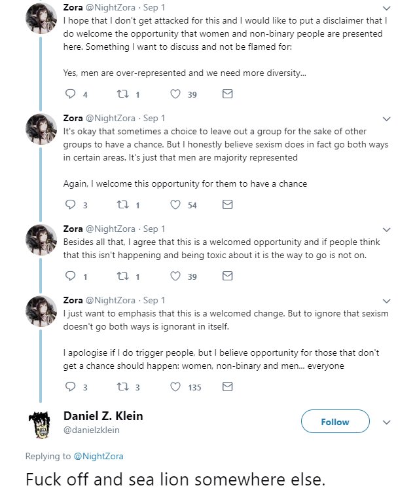Open @danielzklein profile handle

[91, 430]
